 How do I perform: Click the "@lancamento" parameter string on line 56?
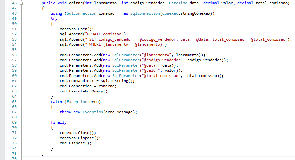tap(154, 55)
